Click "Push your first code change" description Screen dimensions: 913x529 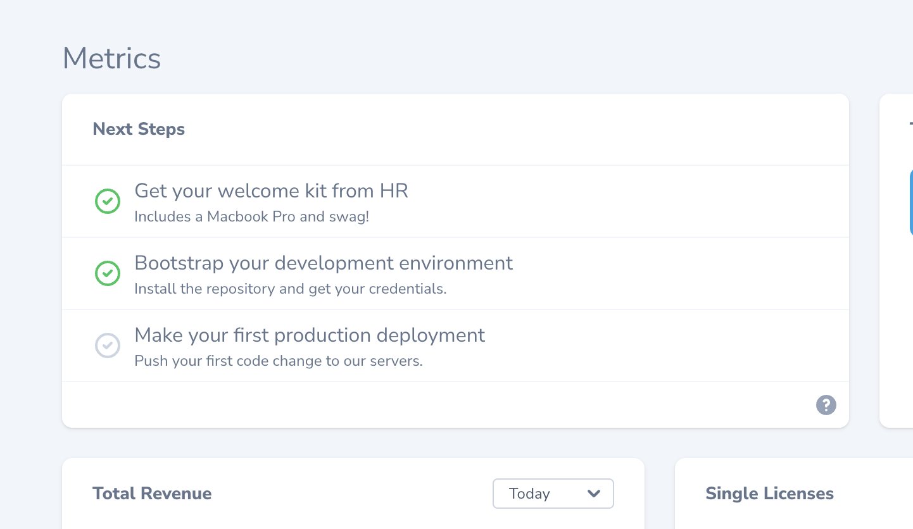click(278, 361)
